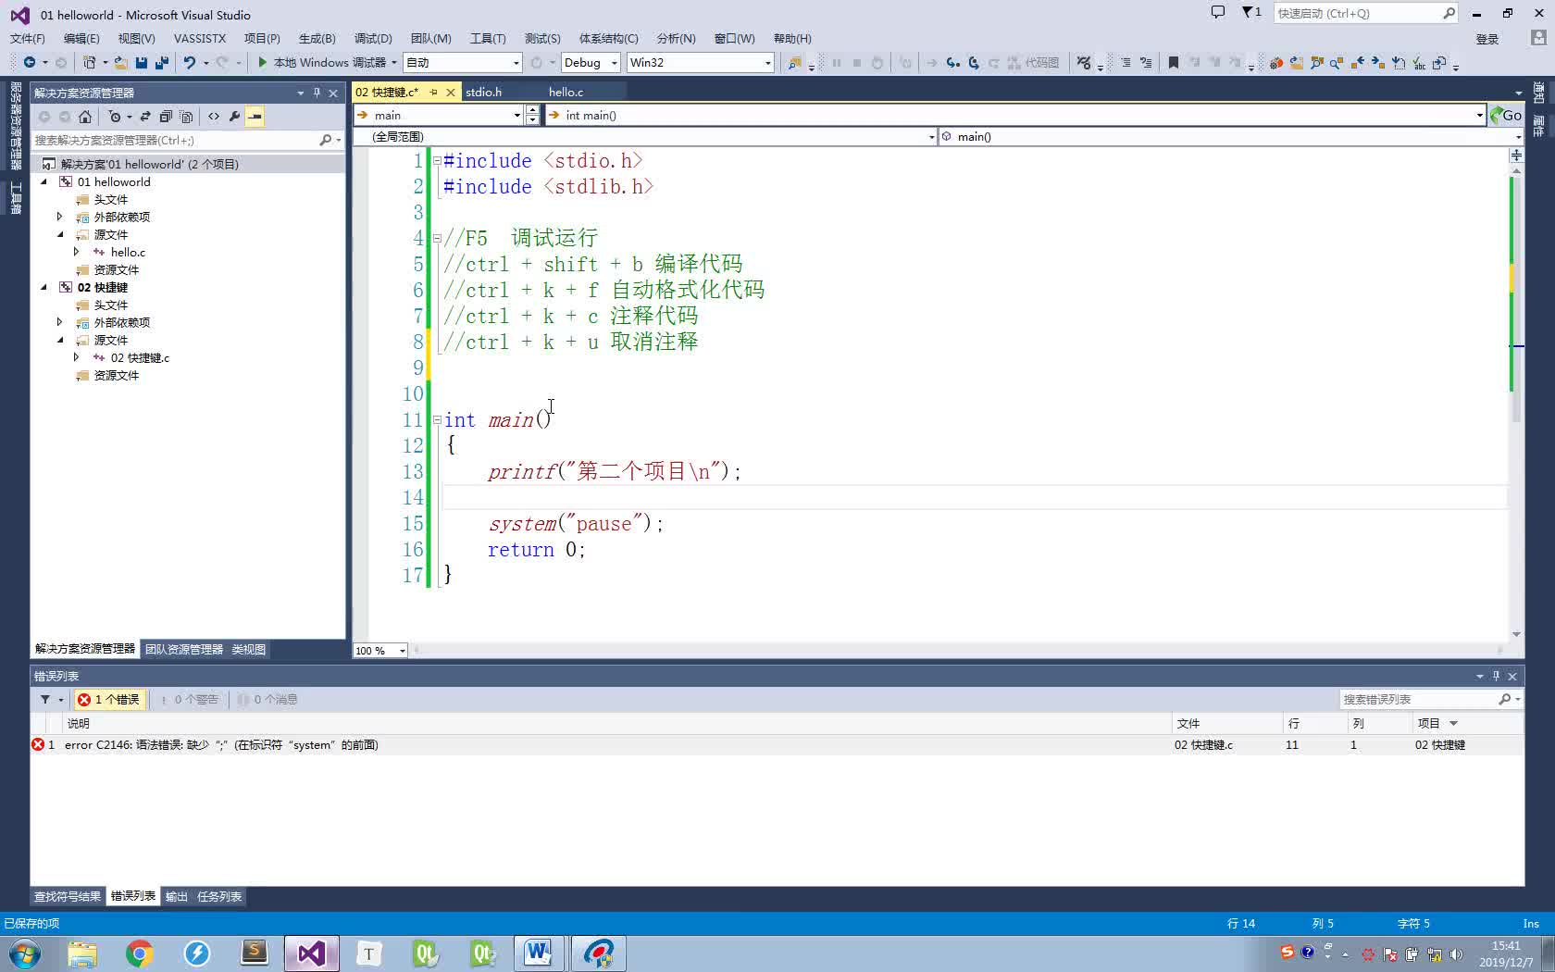Save the current file with Save icon
This screenshot has width=1555, height=972.
pos(142,62)
